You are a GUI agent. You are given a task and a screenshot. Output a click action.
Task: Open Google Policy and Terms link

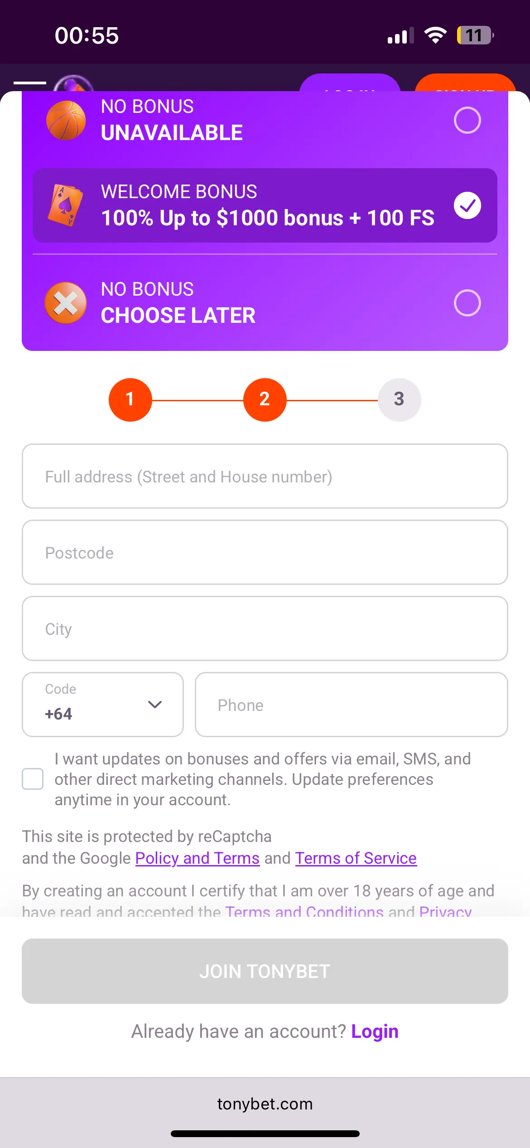pos(198,858)
